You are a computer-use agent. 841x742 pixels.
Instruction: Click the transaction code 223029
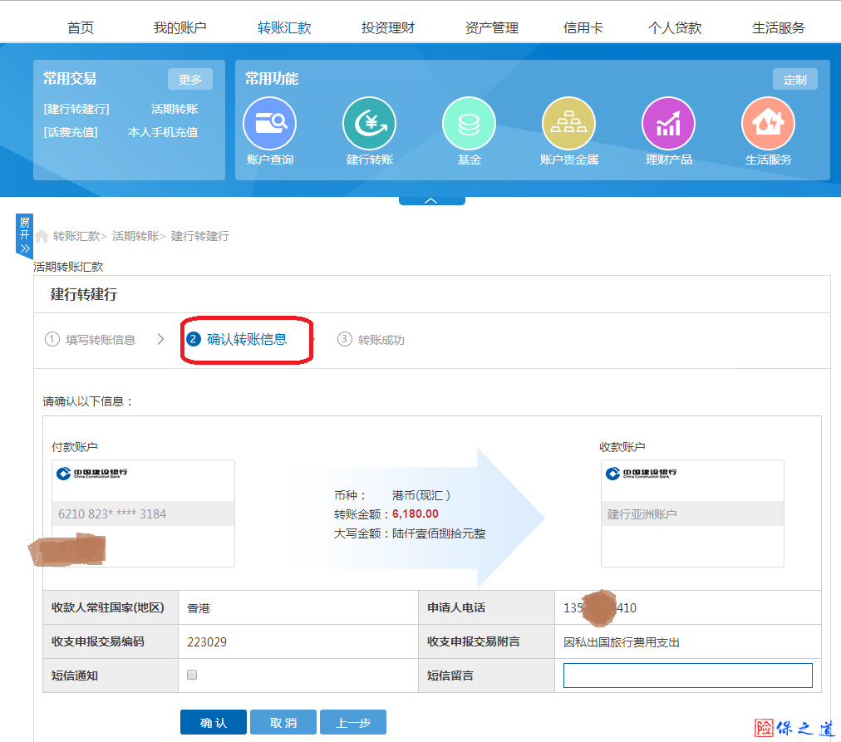click(x=207, y=641)
